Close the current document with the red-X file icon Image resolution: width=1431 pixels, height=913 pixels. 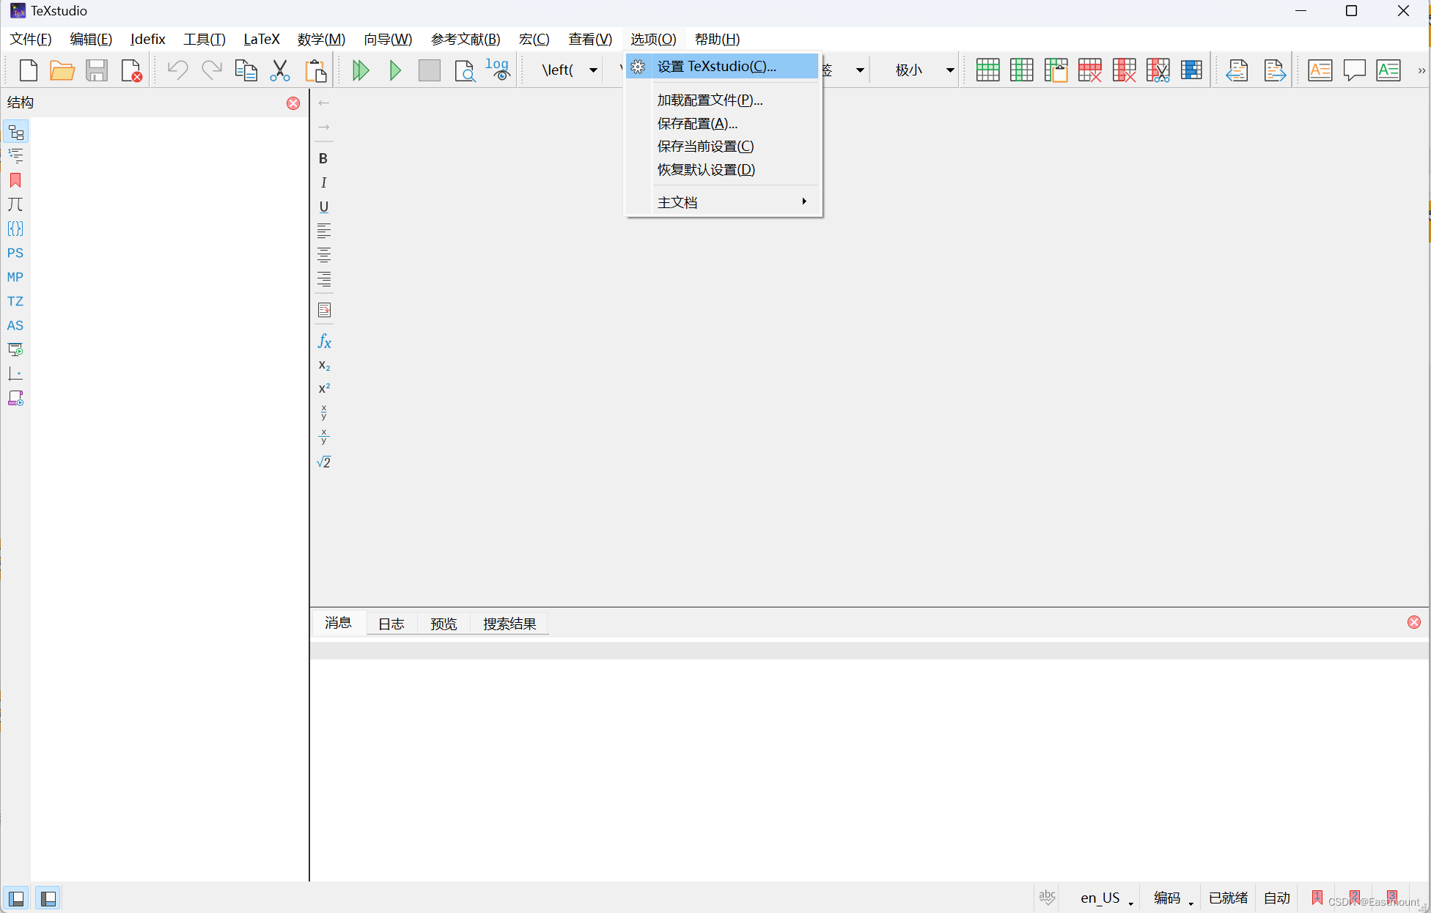pyautogui.click(x=131, y=70)
